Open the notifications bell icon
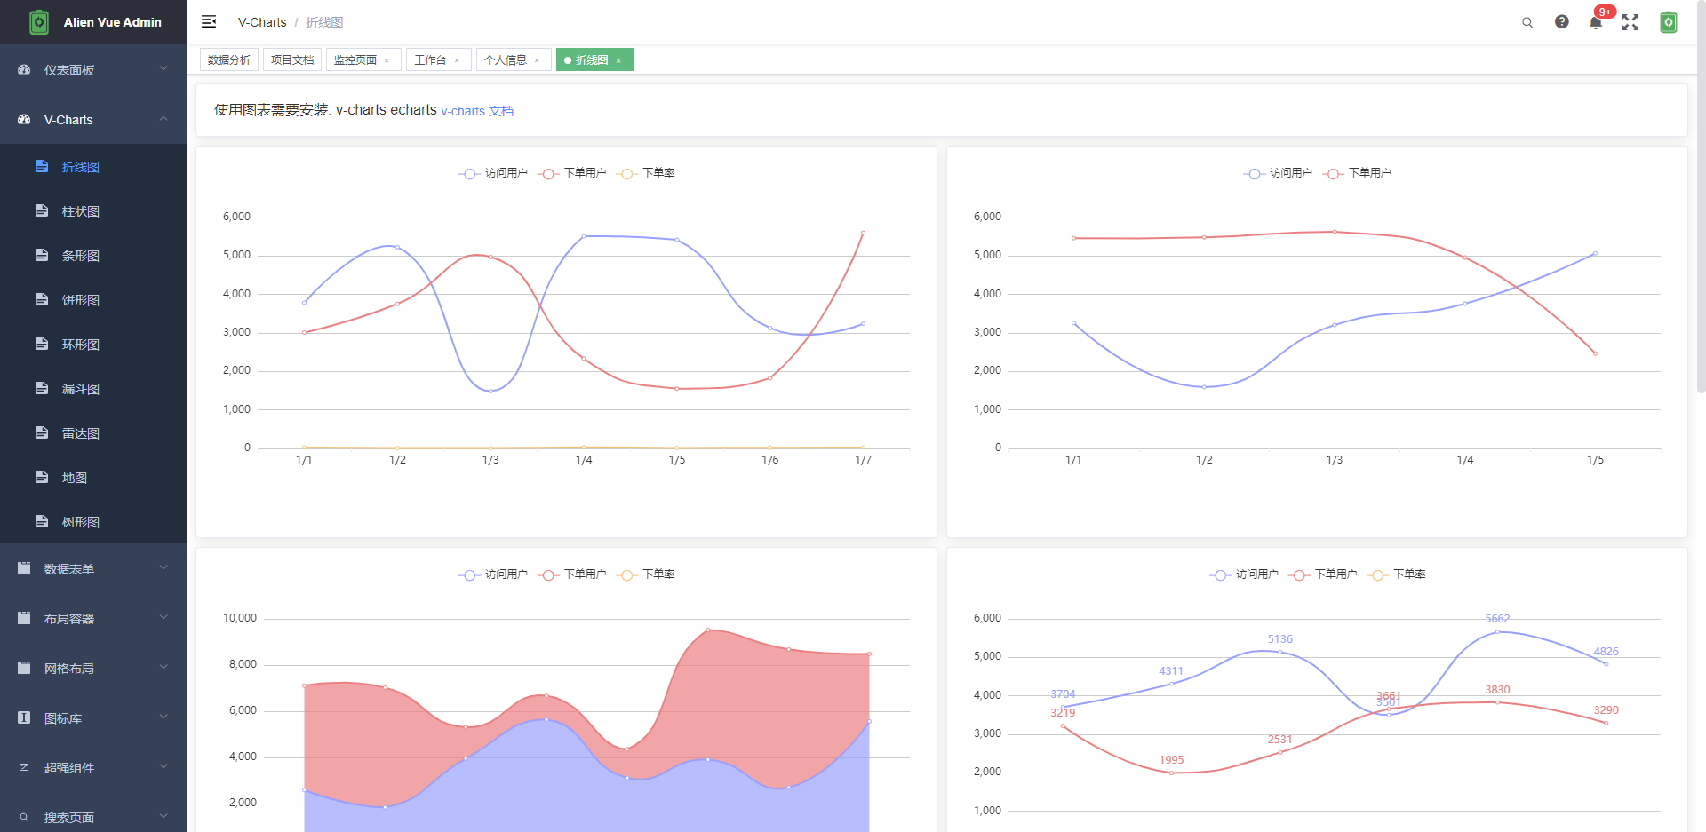This screenshot has width=1706, height=832. coord(1596,23)
